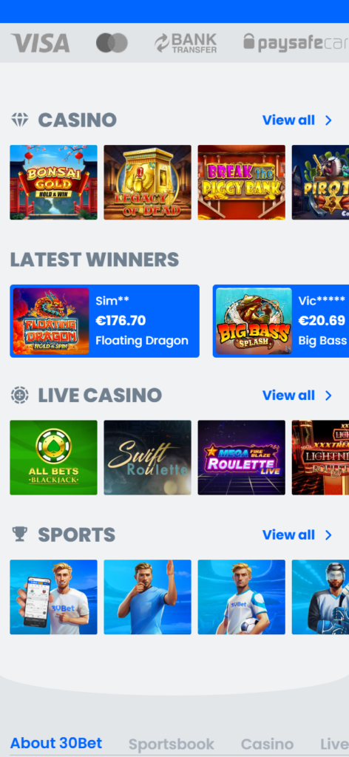The width and height of the screenshot is (349, 757).
Task: Expand Casino section with chevron arrow
Action: point(329,120)
